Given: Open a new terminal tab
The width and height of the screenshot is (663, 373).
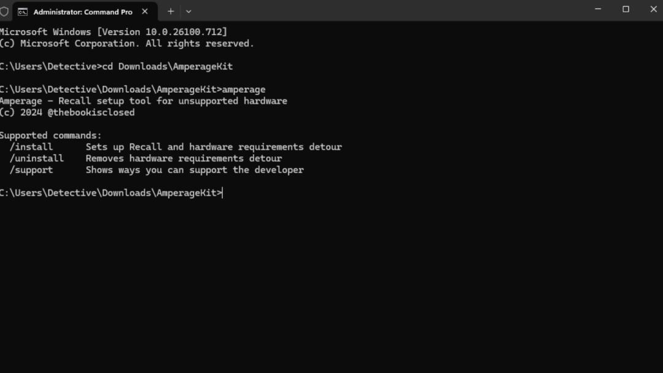Looking at the screenshot, I should [x=171, y=11].
